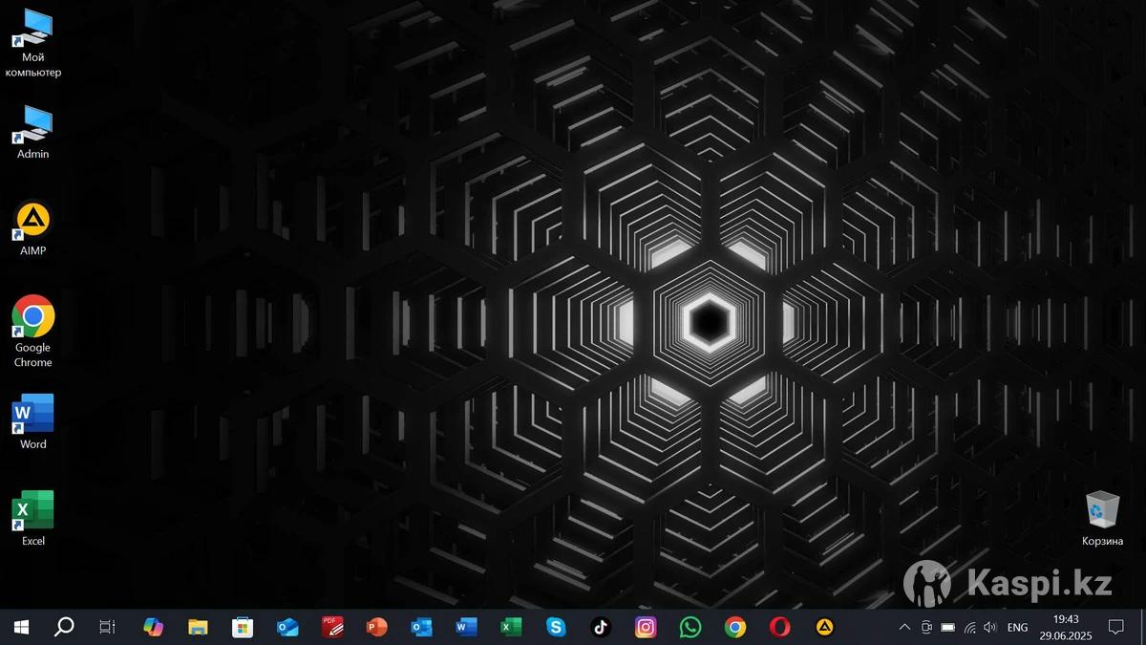1146x645 pixels.
Task: Open the Outlook icon next to PowerPoint
Action: coord(421,627)
